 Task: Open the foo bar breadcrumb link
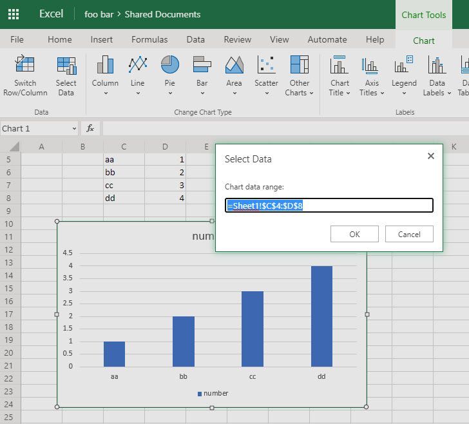(99, 14)
